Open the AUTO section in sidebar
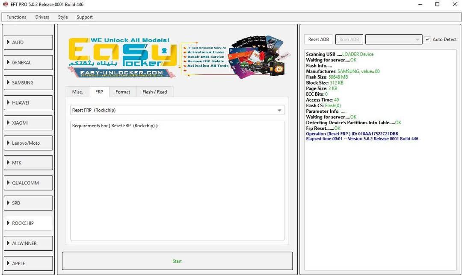 28,42
